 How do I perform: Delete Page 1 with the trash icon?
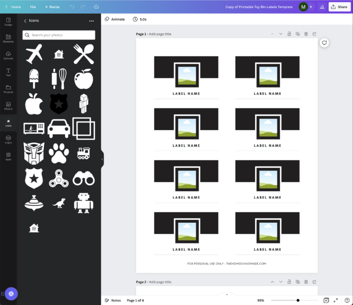pos(306,34)
